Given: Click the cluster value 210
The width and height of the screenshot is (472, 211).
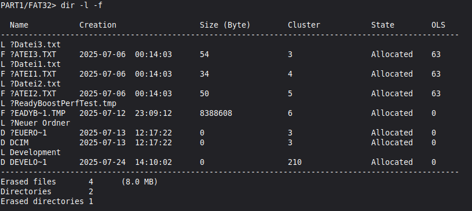Looking at the screenshot, I should (295, 162).
